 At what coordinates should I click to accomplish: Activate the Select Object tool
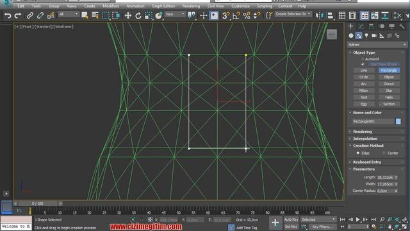[85, 15]
